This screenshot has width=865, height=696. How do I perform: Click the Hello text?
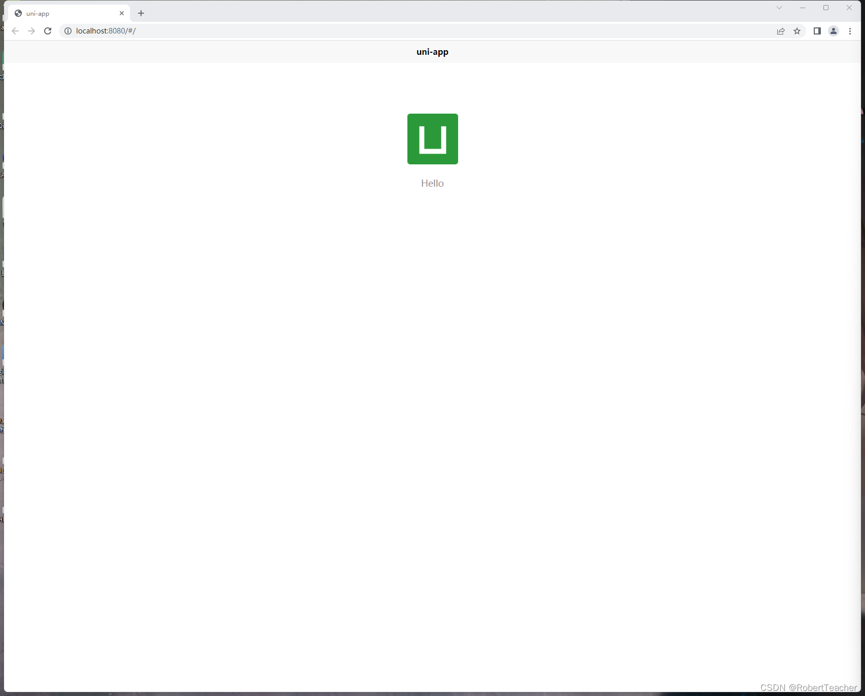tap(432, 183)
